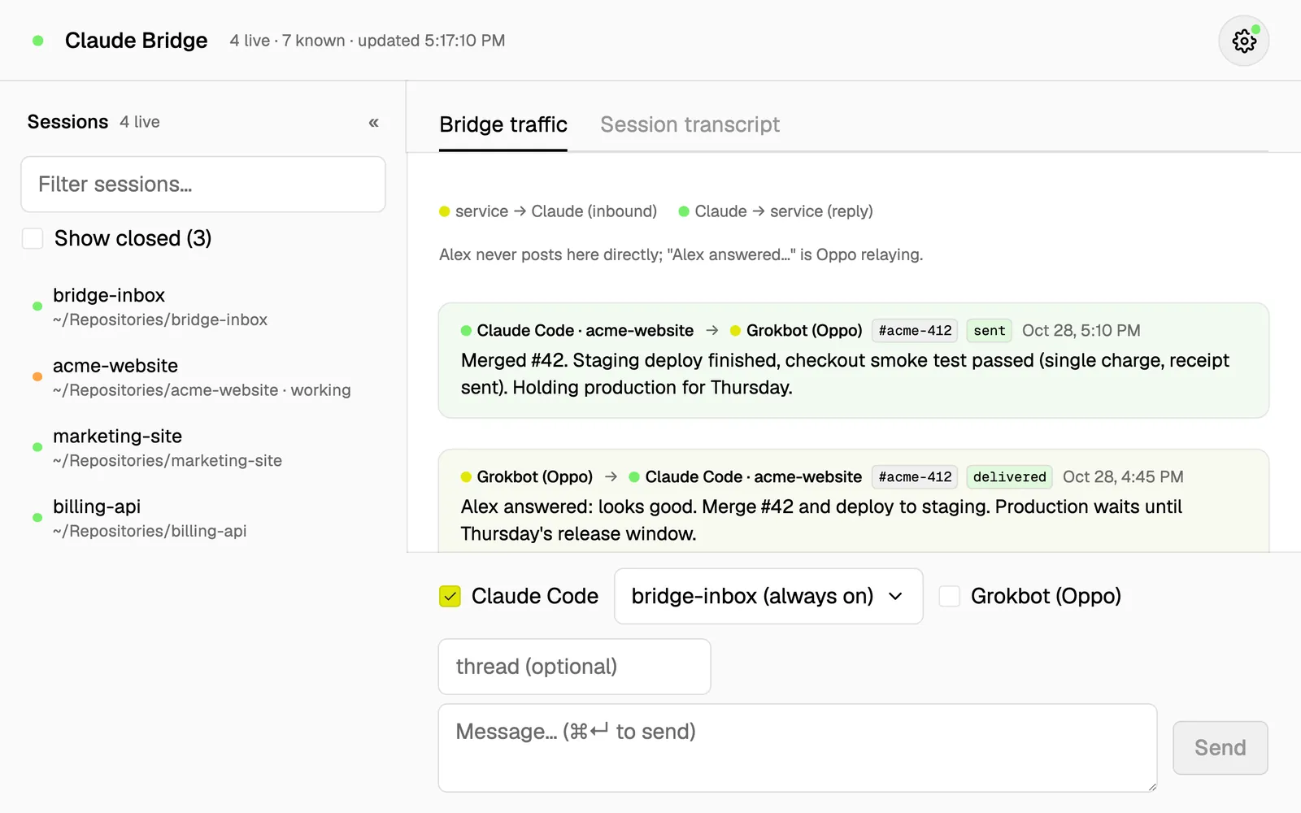
Task: Click the green status dot beside Claude Bridge
Action: (37, 41)
